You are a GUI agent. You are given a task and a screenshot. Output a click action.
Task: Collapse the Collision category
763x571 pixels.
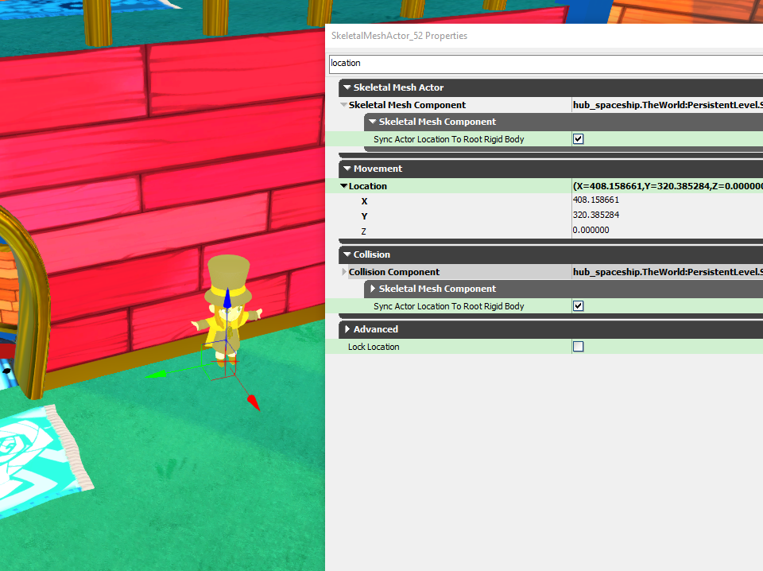[x=347, y=254]
